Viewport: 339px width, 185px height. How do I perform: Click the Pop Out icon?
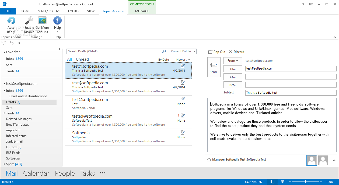(210, 52)
